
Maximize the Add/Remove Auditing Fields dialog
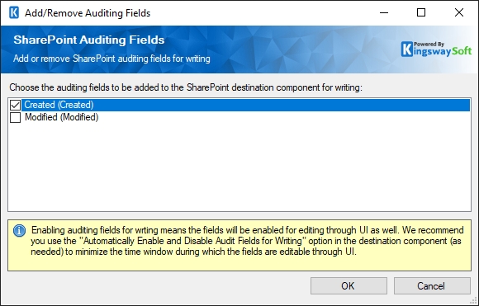pyautogui.click(x=421, y=13)
